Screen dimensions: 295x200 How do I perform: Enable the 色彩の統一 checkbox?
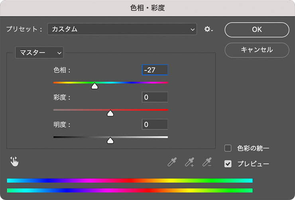[x=228, y=148]
